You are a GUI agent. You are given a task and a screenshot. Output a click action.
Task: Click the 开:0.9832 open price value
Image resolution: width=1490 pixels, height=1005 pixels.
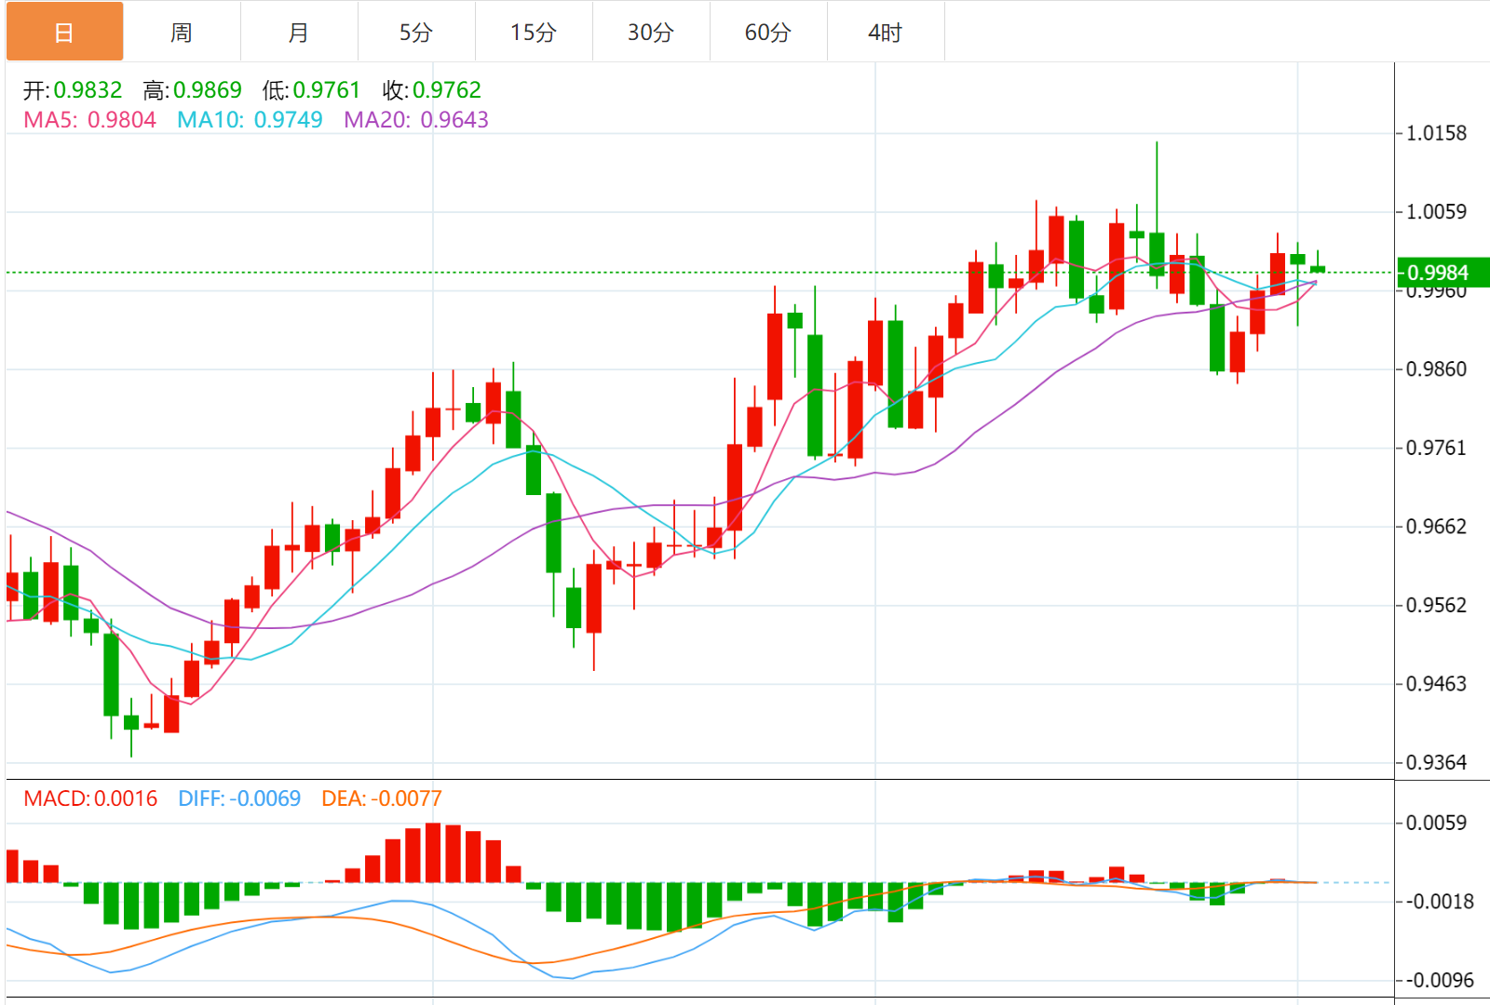73,90
